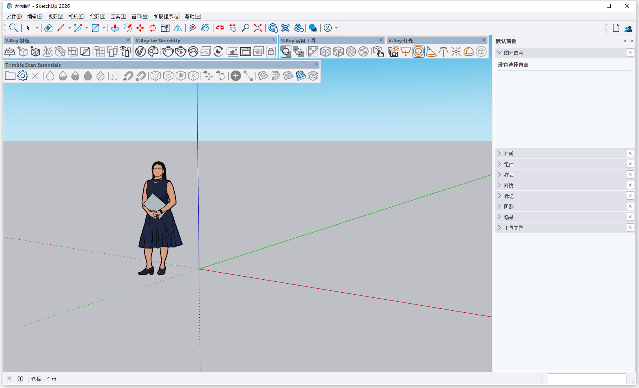Viewport: 639px width, 388px height.
Task: Choose the V-Ray Spot light tool
Action: click(x=431, y=51)
